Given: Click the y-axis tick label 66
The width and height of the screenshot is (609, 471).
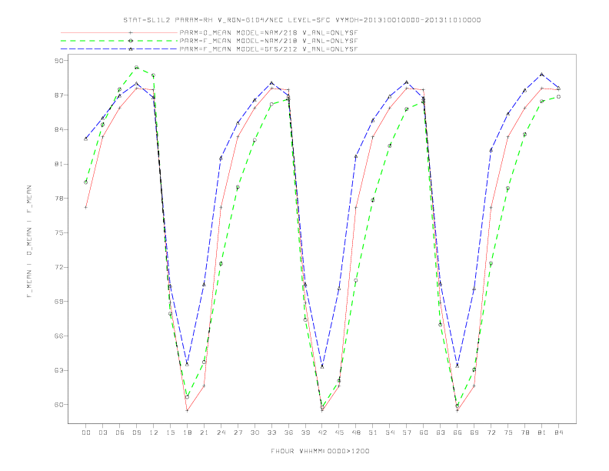Looking at the screenshot, I should click(x=61, y=336).
